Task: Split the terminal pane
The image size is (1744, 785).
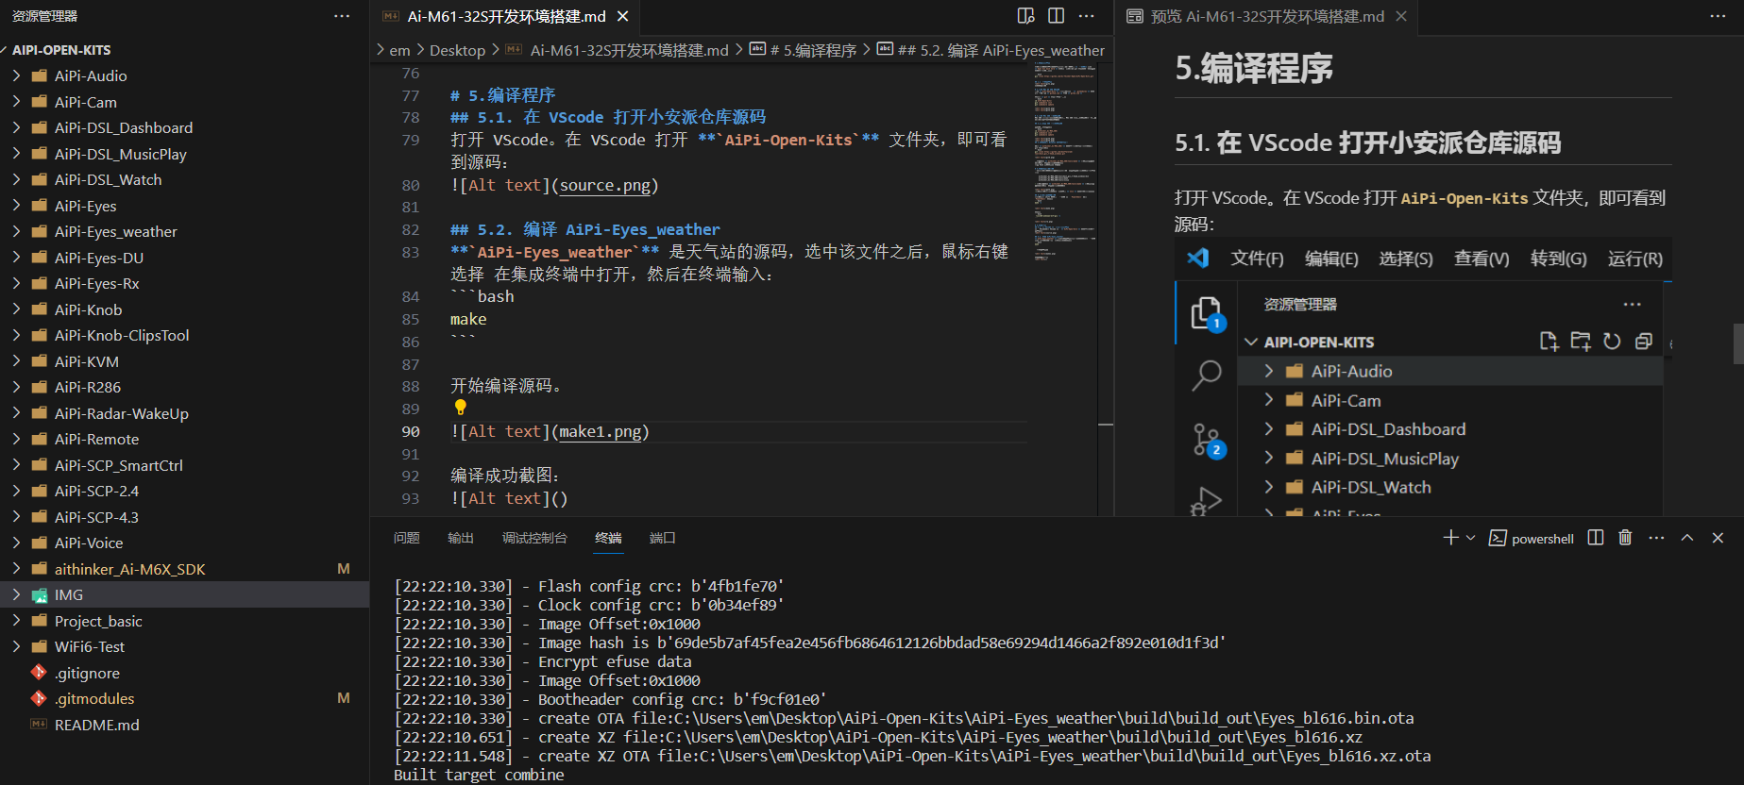Action: [1596, 538]
